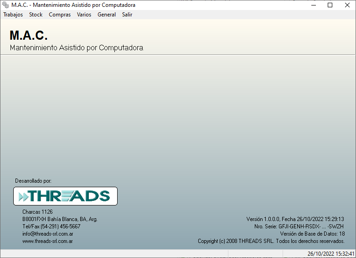
Task: Click the Versión 1.0.0.0 version line
Action: [x=295, y=219]
